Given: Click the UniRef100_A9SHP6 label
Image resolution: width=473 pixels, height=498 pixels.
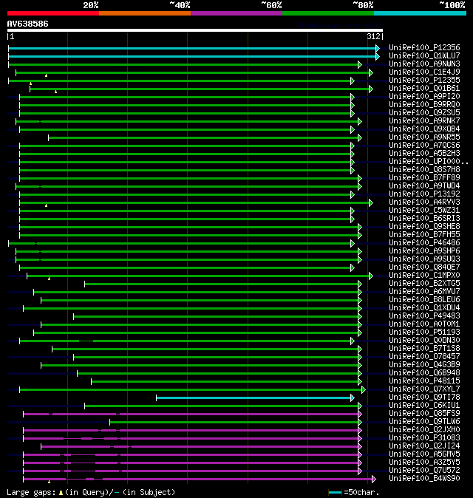Looking at the screenshot, I should [424, 251].
